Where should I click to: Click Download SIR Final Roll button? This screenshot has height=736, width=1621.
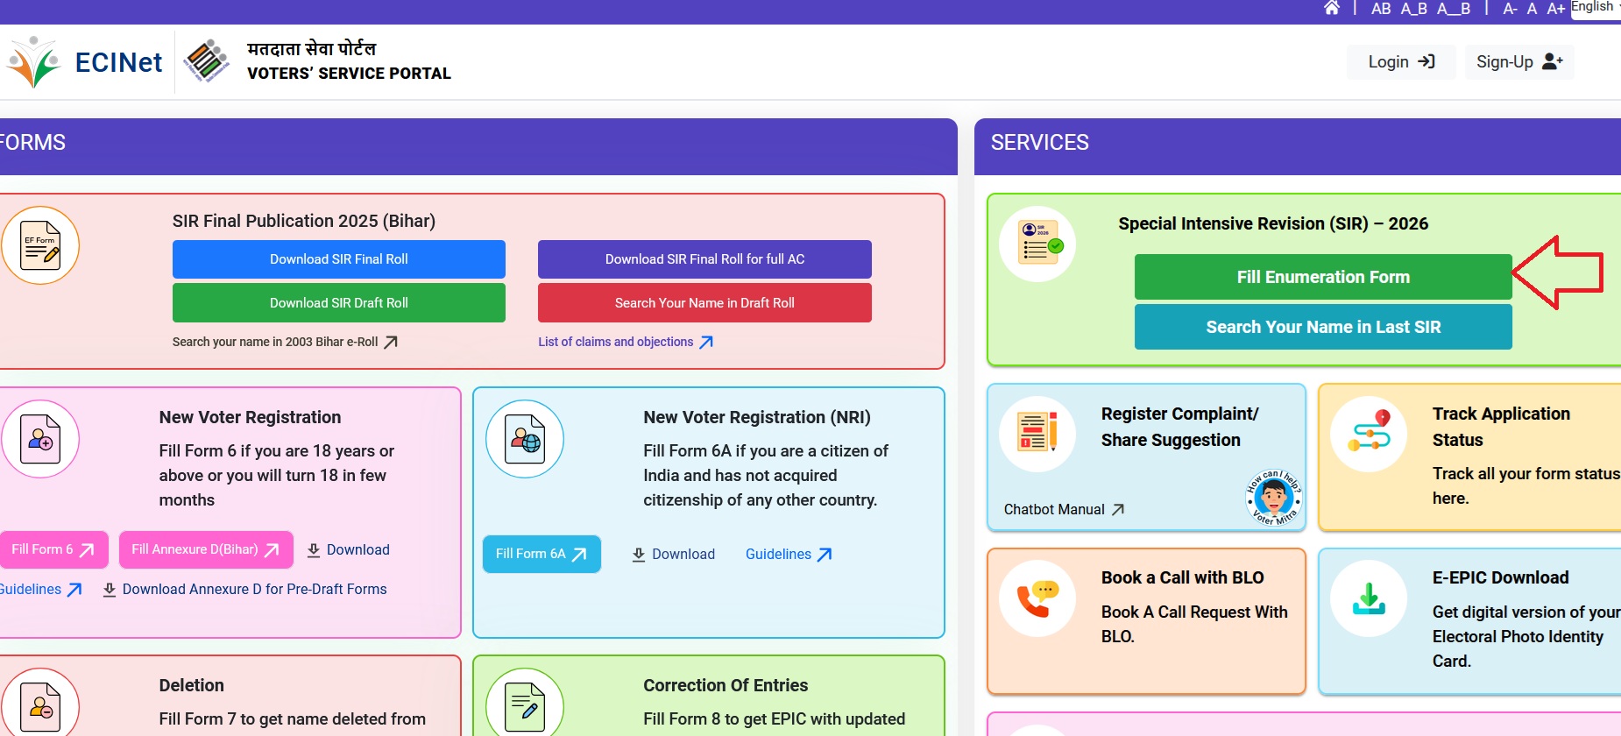pyautogui.click(x=338, y=259)
